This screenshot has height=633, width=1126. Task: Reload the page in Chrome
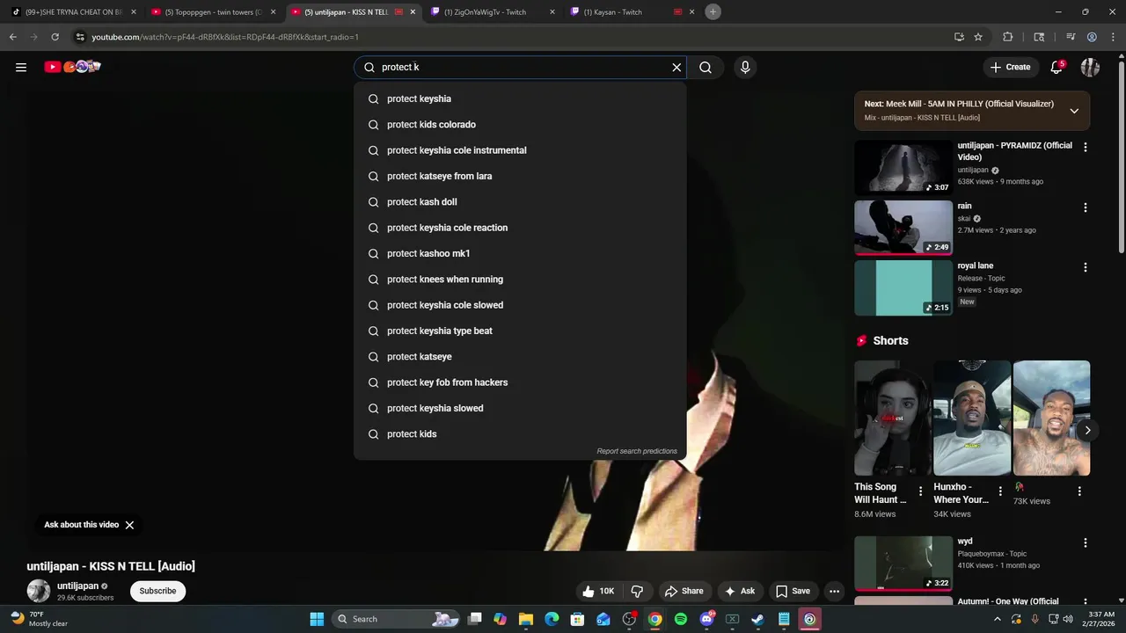click(x=55, y=37)
